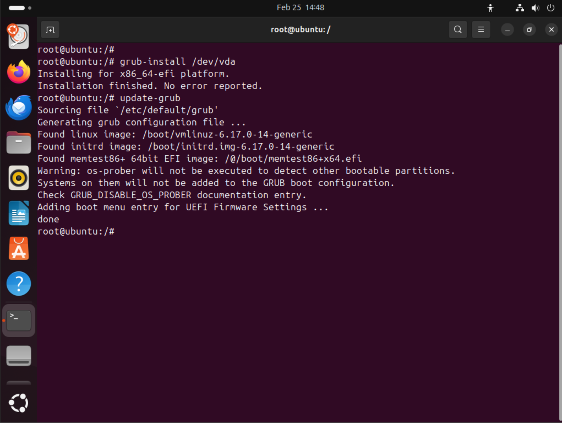Open the Help application

[19, 284]
